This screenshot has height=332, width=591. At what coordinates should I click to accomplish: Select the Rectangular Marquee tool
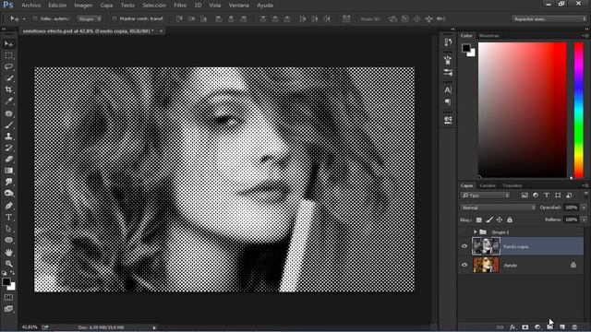(8, 55)
